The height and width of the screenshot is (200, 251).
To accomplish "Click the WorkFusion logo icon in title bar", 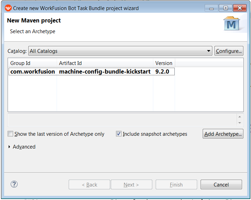I will [8, 8].
